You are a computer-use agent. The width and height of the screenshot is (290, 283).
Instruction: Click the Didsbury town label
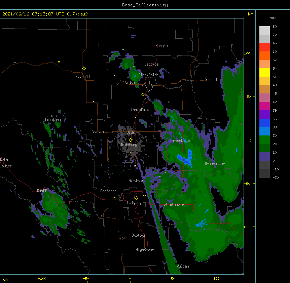point(129,145)
